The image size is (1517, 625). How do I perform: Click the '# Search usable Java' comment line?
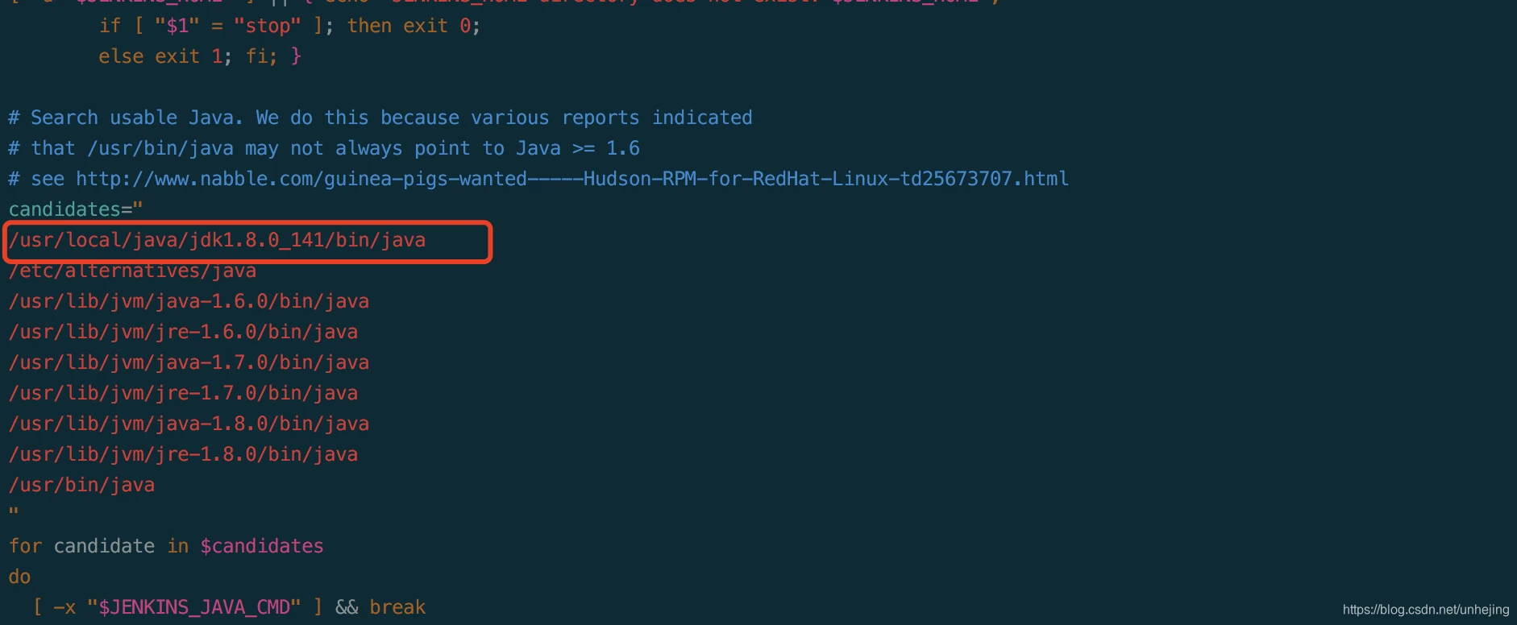coord(380,118)
